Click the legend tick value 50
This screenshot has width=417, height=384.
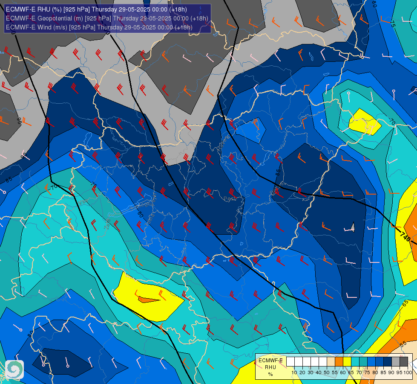(327, 372)
